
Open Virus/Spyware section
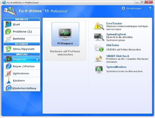[22, 49]
